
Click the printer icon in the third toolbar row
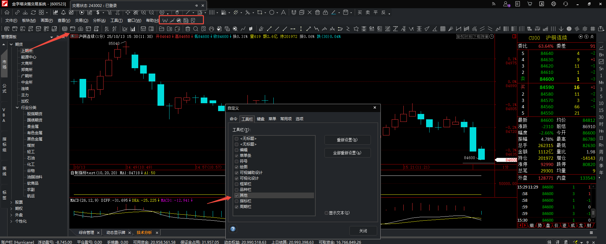point(211,29)
